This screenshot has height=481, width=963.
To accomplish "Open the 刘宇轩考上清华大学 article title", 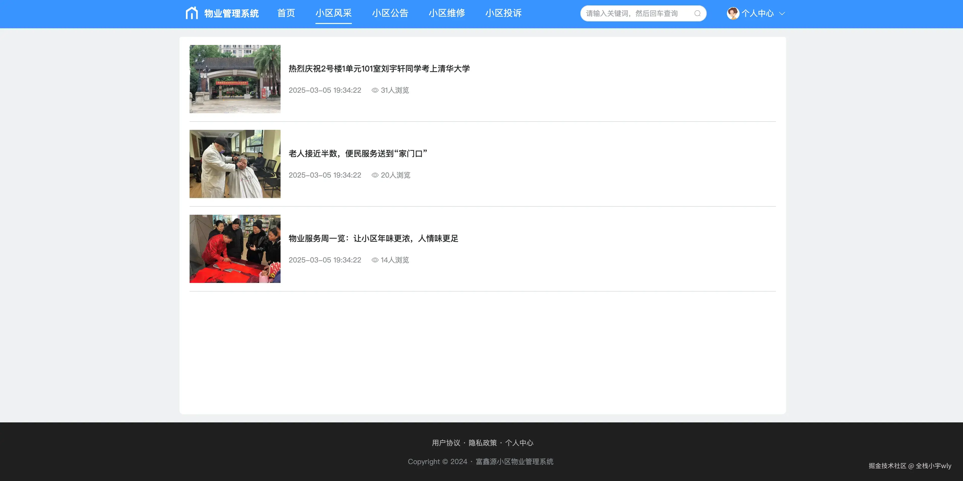I will pyautogui.click(x=379, y=69).
